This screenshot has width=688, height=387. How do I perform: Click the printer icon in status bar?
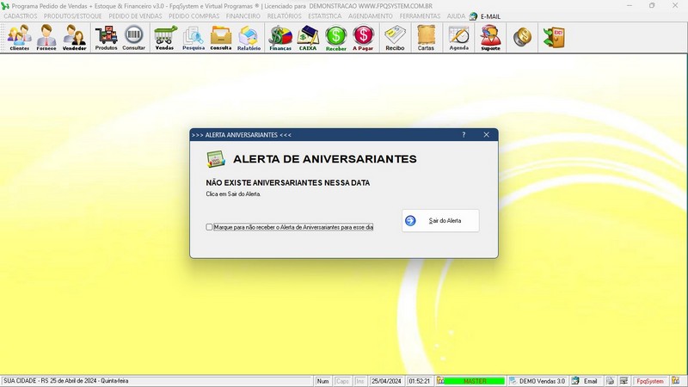(610, 381)
